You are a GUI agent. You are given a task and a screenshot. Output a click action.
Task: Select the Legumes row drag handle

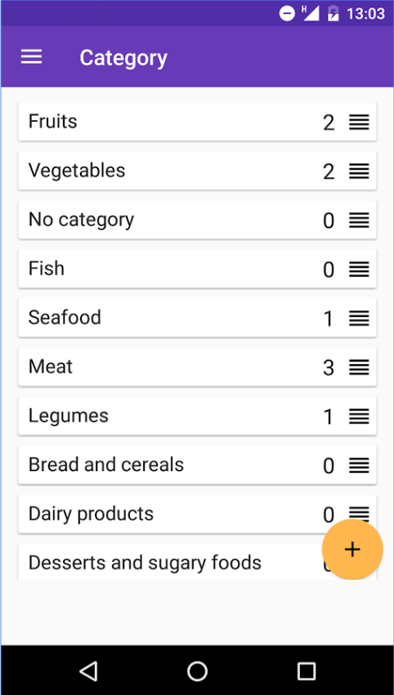(359, 417)
